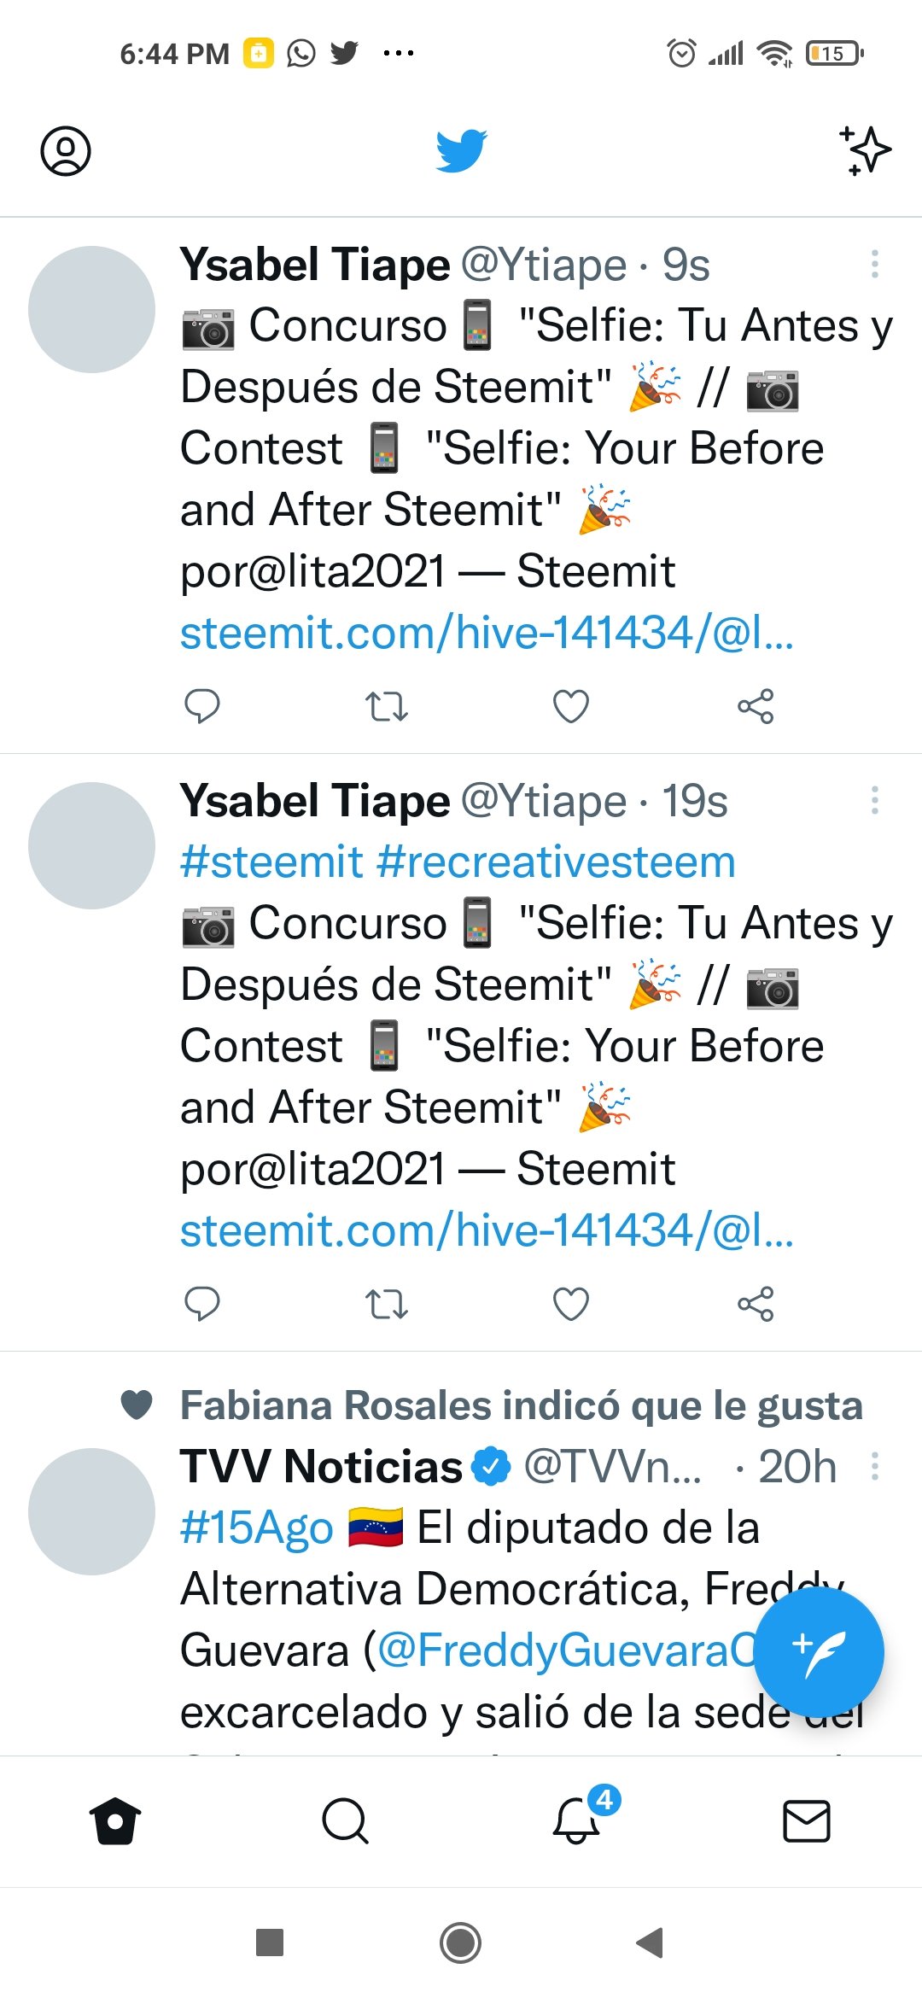
Task: Tap the sparkle top tweets icon
Action: click(x=866, y=151)
